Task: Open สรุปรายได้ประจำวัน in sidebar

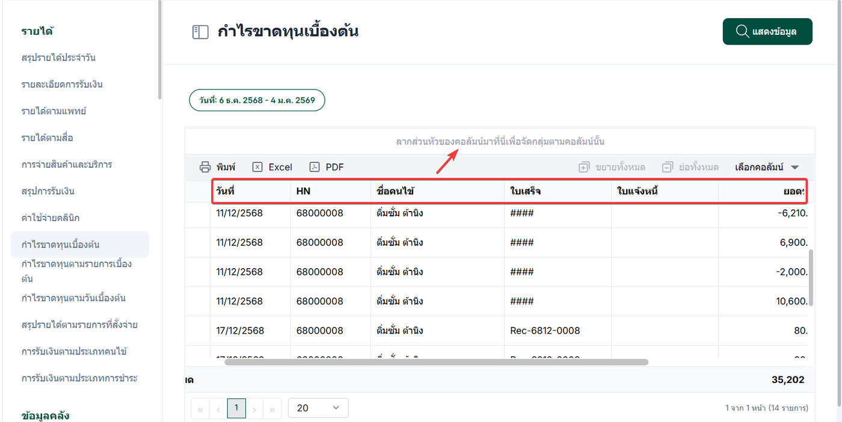Action: (58, 58)
